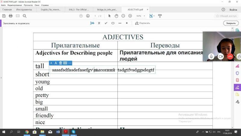Activate the hand pan tool
Image resolution: width=241 pixels, height=136 pixels.
116,16
